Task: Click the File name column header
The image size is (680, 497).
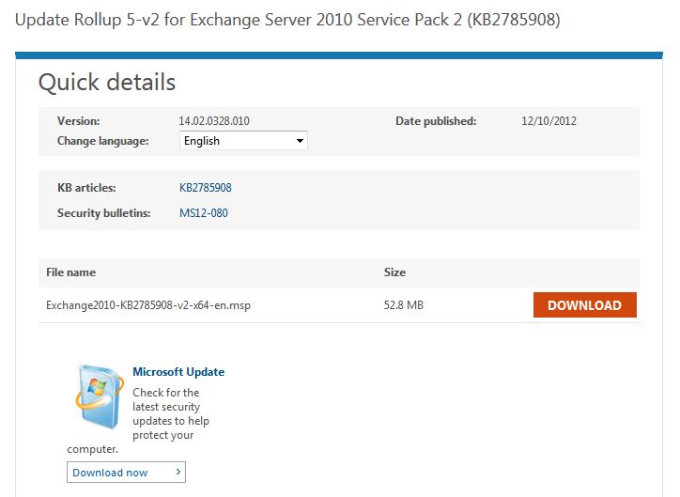Action: [71, 272]
